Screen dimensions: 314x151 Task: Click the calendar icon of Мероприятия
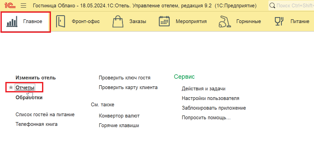click(x=164, y=21)
